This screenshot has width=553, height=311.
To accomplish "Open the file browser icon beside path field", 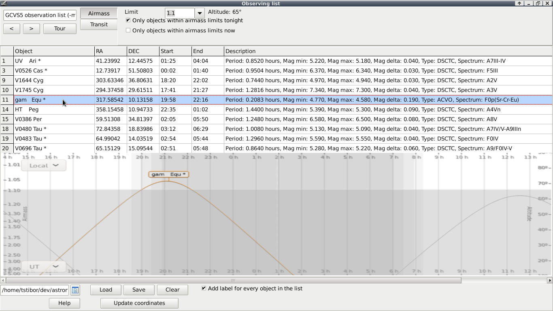I will click(75, 290).
